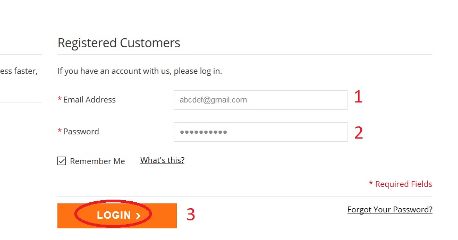Click the red oval outline around LOGIN
The width and height of the screenshot is (458, 240).
pyautogui.click(x=77, y=215)
